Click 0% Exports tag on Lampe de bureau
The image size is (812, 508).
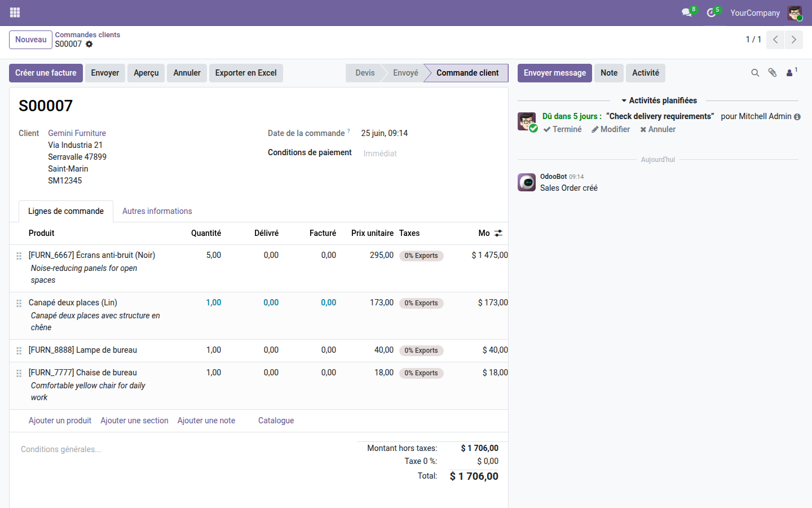click(x=421, y=351)
